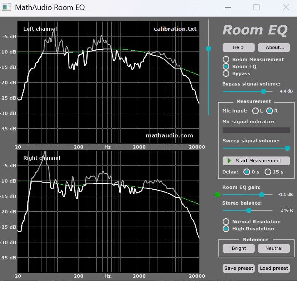Minimize the MathAudio Room EQ window
The width and height of the screenshot is (297, 281).
click(x=227, y=7)
